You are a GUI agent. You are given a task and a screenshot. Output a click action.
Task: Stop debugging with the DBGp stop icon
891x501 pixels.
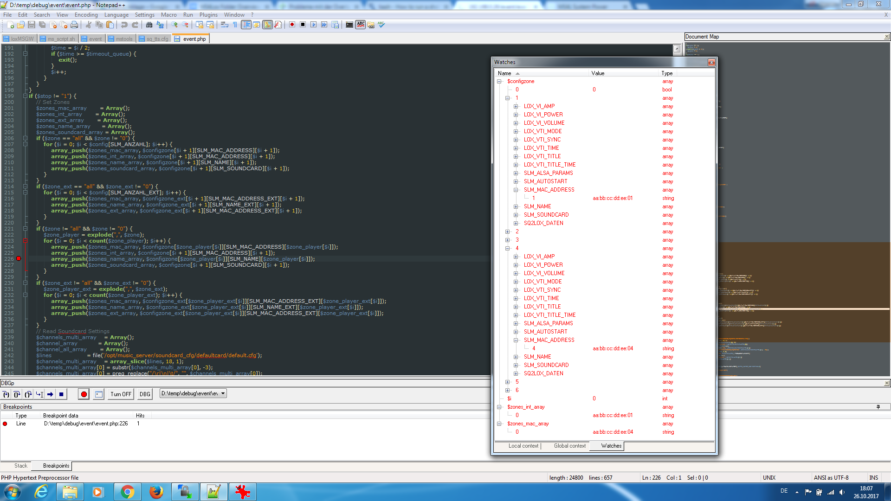[x=61, y=394]
